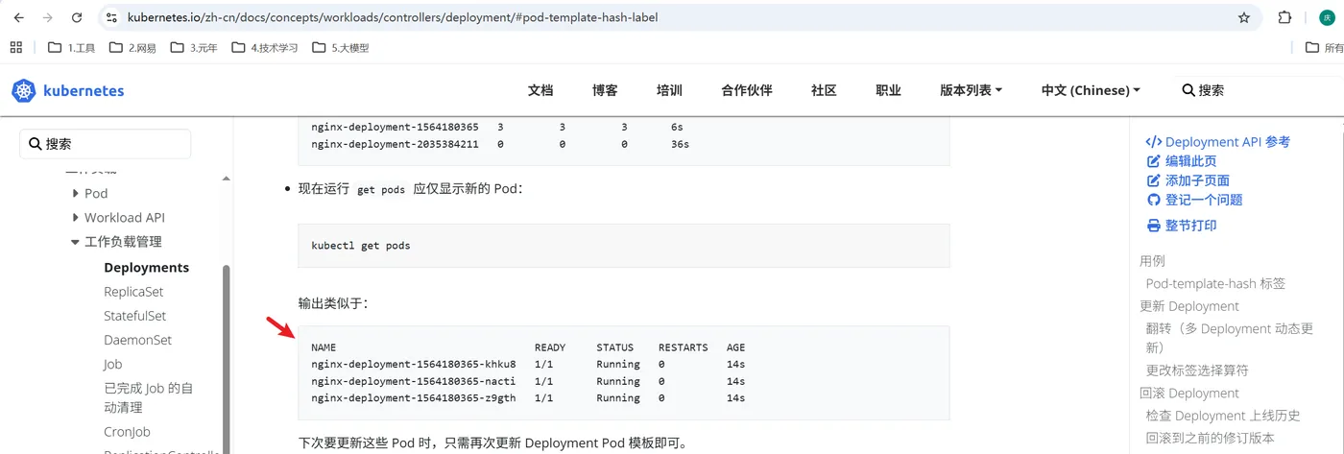Open the Deployment API 参考 link
1344x454 pixels.
(x=1218, y=142)
